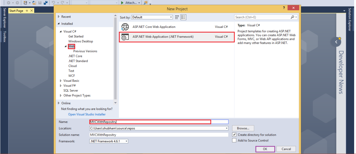
Task: Click the Cancel button
Action: pyautogui.click(x=286, y=149)
